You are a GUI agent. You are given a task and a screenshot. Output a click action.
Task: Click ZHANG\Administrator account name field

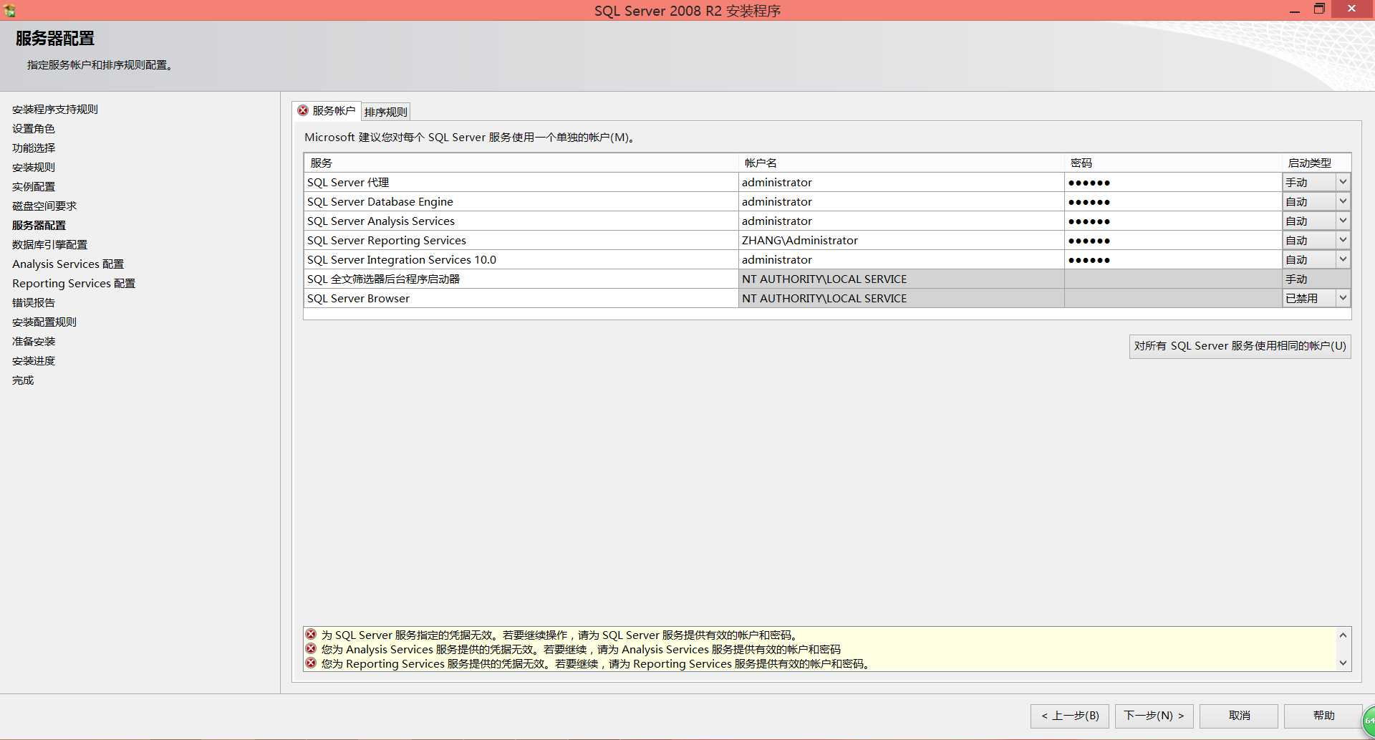[x=901, y=240]
